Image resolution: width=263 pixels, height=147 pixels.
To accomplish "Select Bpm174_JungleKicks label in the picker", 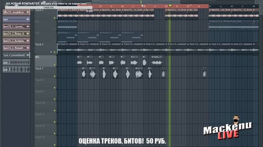I will pyautogui.click(x=14, y=12).
